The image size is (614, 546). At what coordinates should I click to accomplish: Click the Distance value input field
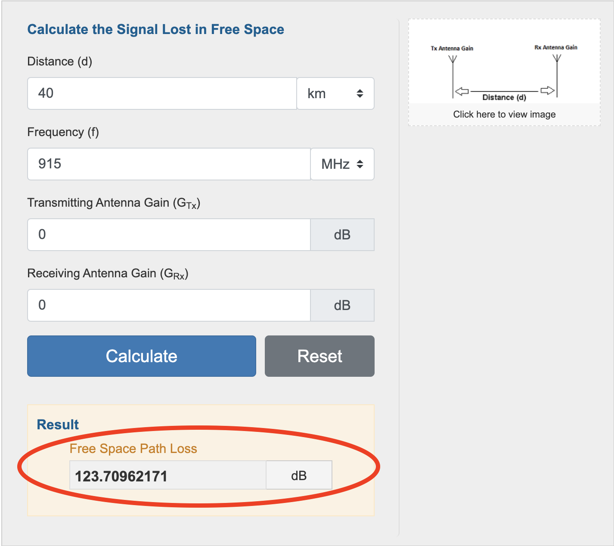point(162,93)
